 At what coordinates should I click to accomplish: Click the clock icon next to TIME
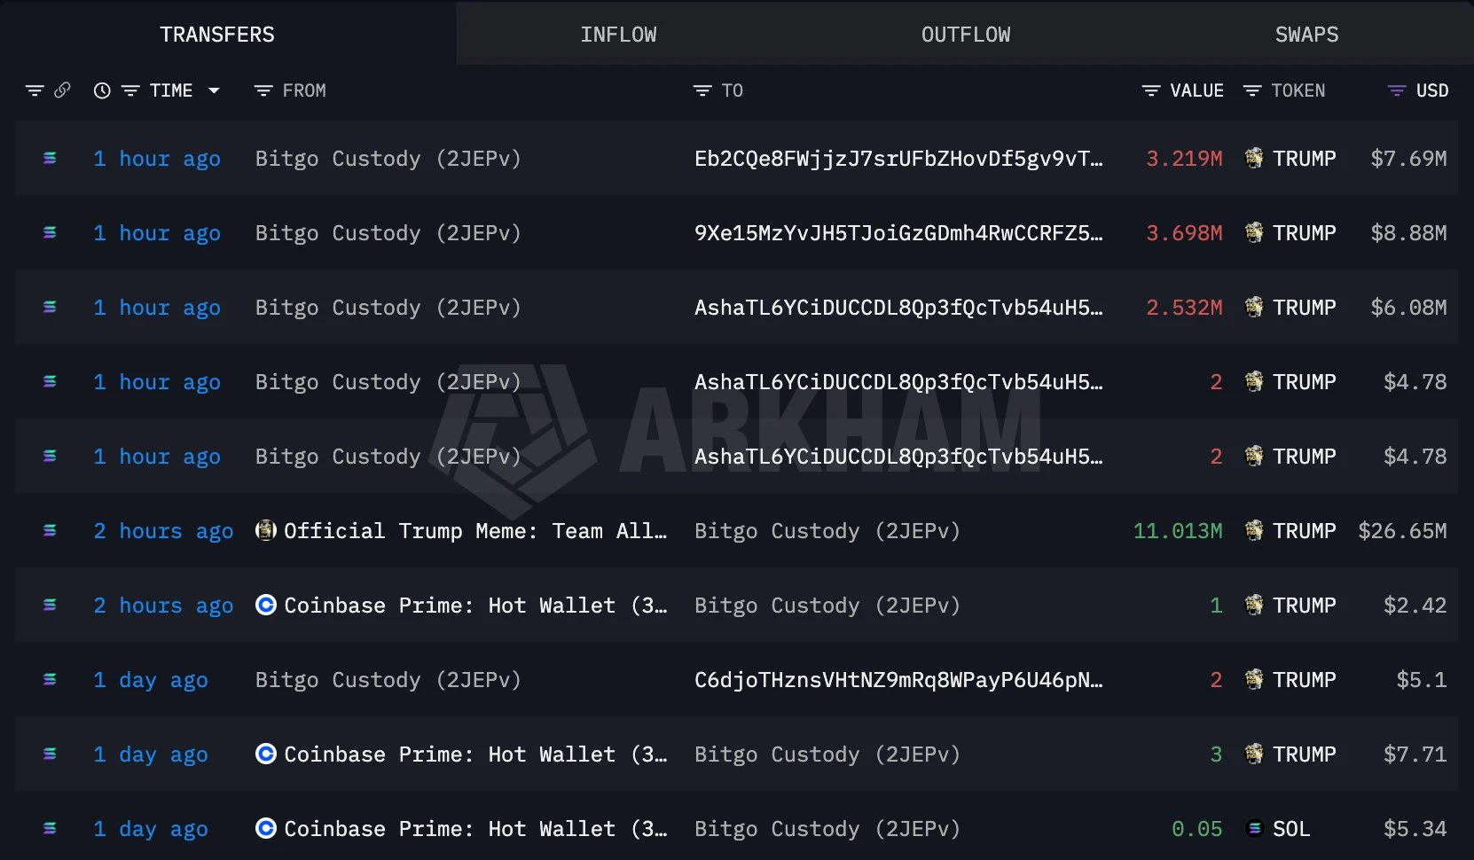[102, 90]
